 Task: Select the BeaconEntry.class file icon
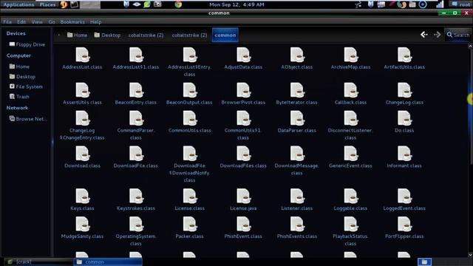click(136, 90)
